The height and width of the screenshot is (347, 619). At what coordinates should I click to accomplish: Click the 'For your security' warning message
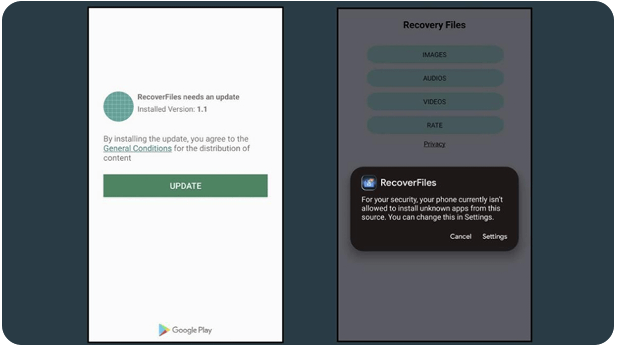click(x=432, y=208)
